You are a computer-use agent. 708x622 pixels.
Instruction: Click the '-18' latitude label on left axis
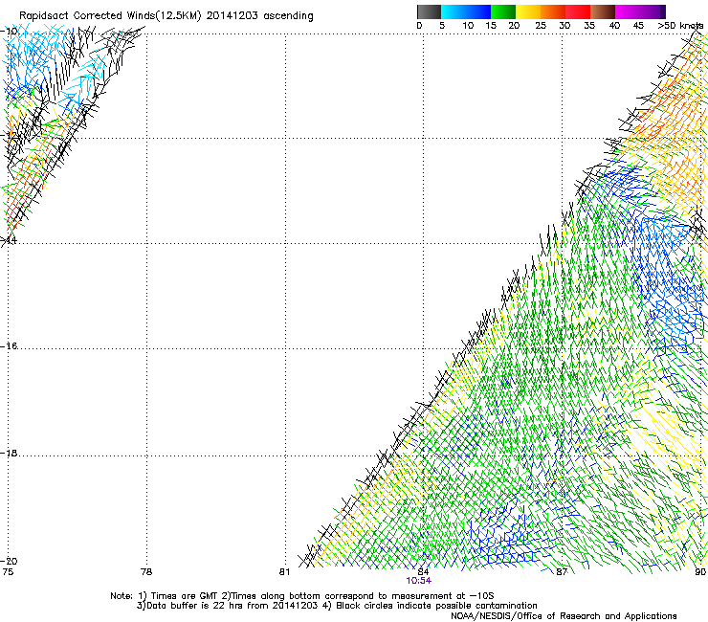tap(9, 453)
